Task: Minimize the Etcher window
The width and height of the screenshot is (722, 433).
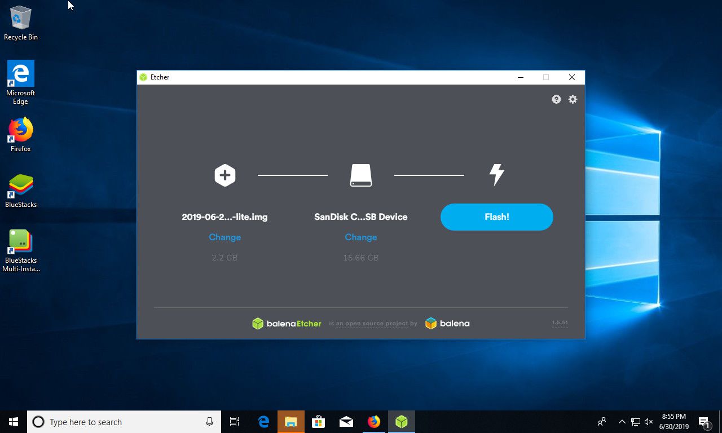Action: pyautogui.click(x=520, y=77)
